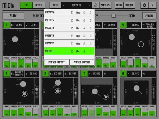Click the PRESET EXPORT button

(x=82, y=62)
